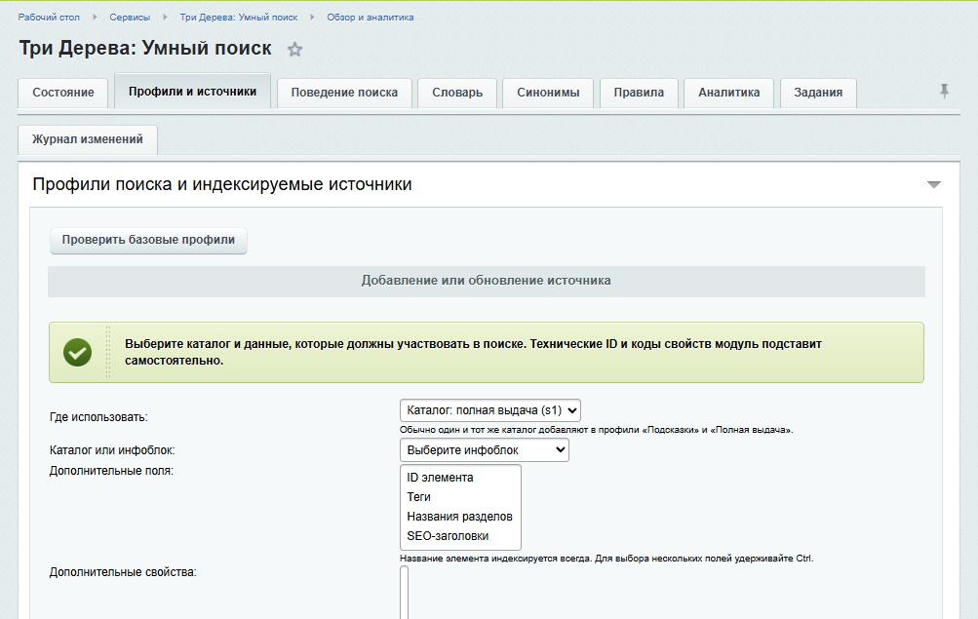
Task: Open the Правила tab
Action: click(x=639, y=93)
